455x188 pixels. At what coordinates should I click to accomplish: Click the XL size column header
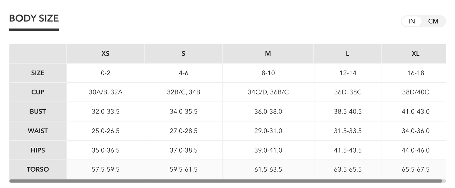[416, 54]
